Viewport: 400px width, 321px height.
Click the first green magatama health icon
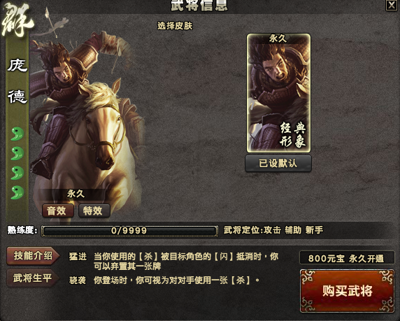pos(17,134)
